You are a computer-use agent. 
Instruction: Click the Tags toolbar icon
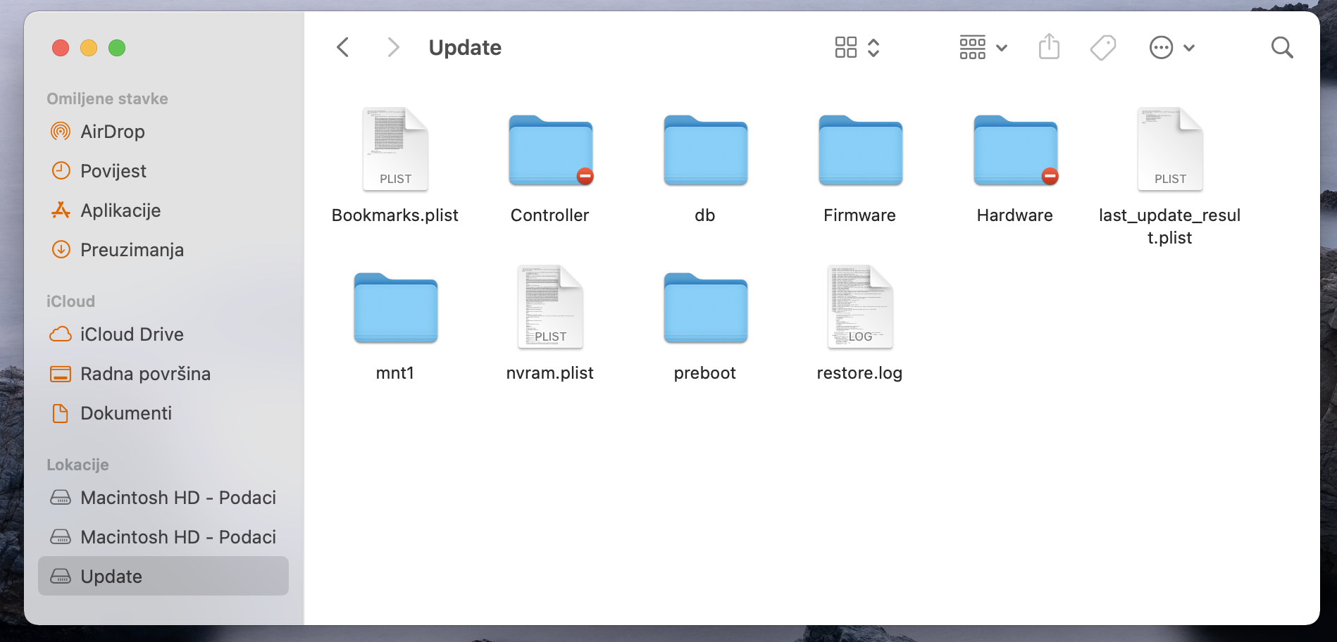(1103, 48)
